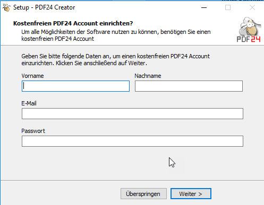
Task: Click the Nachname input field
Action: pos(189,86)
